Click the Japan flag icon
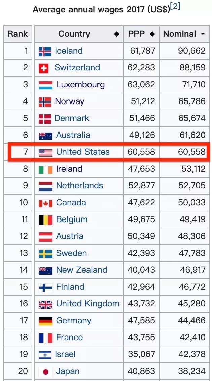212x381 pixels. tap(46, 372)
